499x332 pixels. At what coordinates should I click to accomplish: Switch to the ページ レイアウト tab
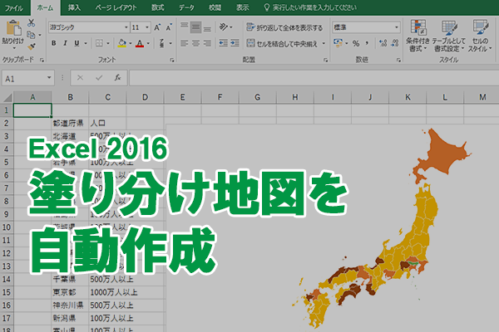click(116, 7)
